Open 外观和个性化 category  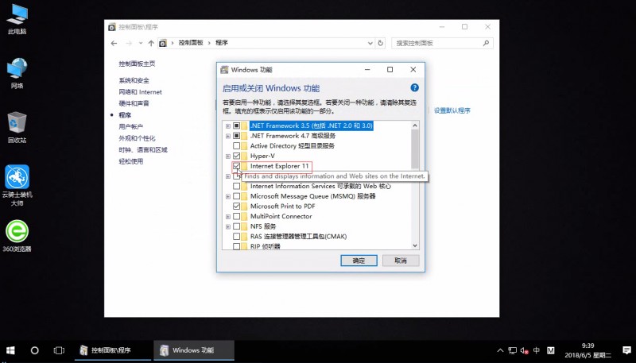[137, 138]
